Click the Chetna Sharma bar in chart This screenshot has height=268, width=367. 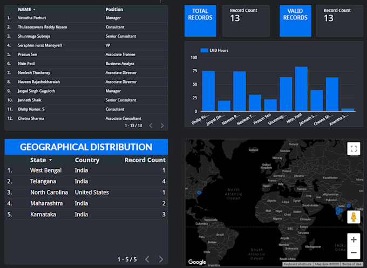click(x=332, y=94)
